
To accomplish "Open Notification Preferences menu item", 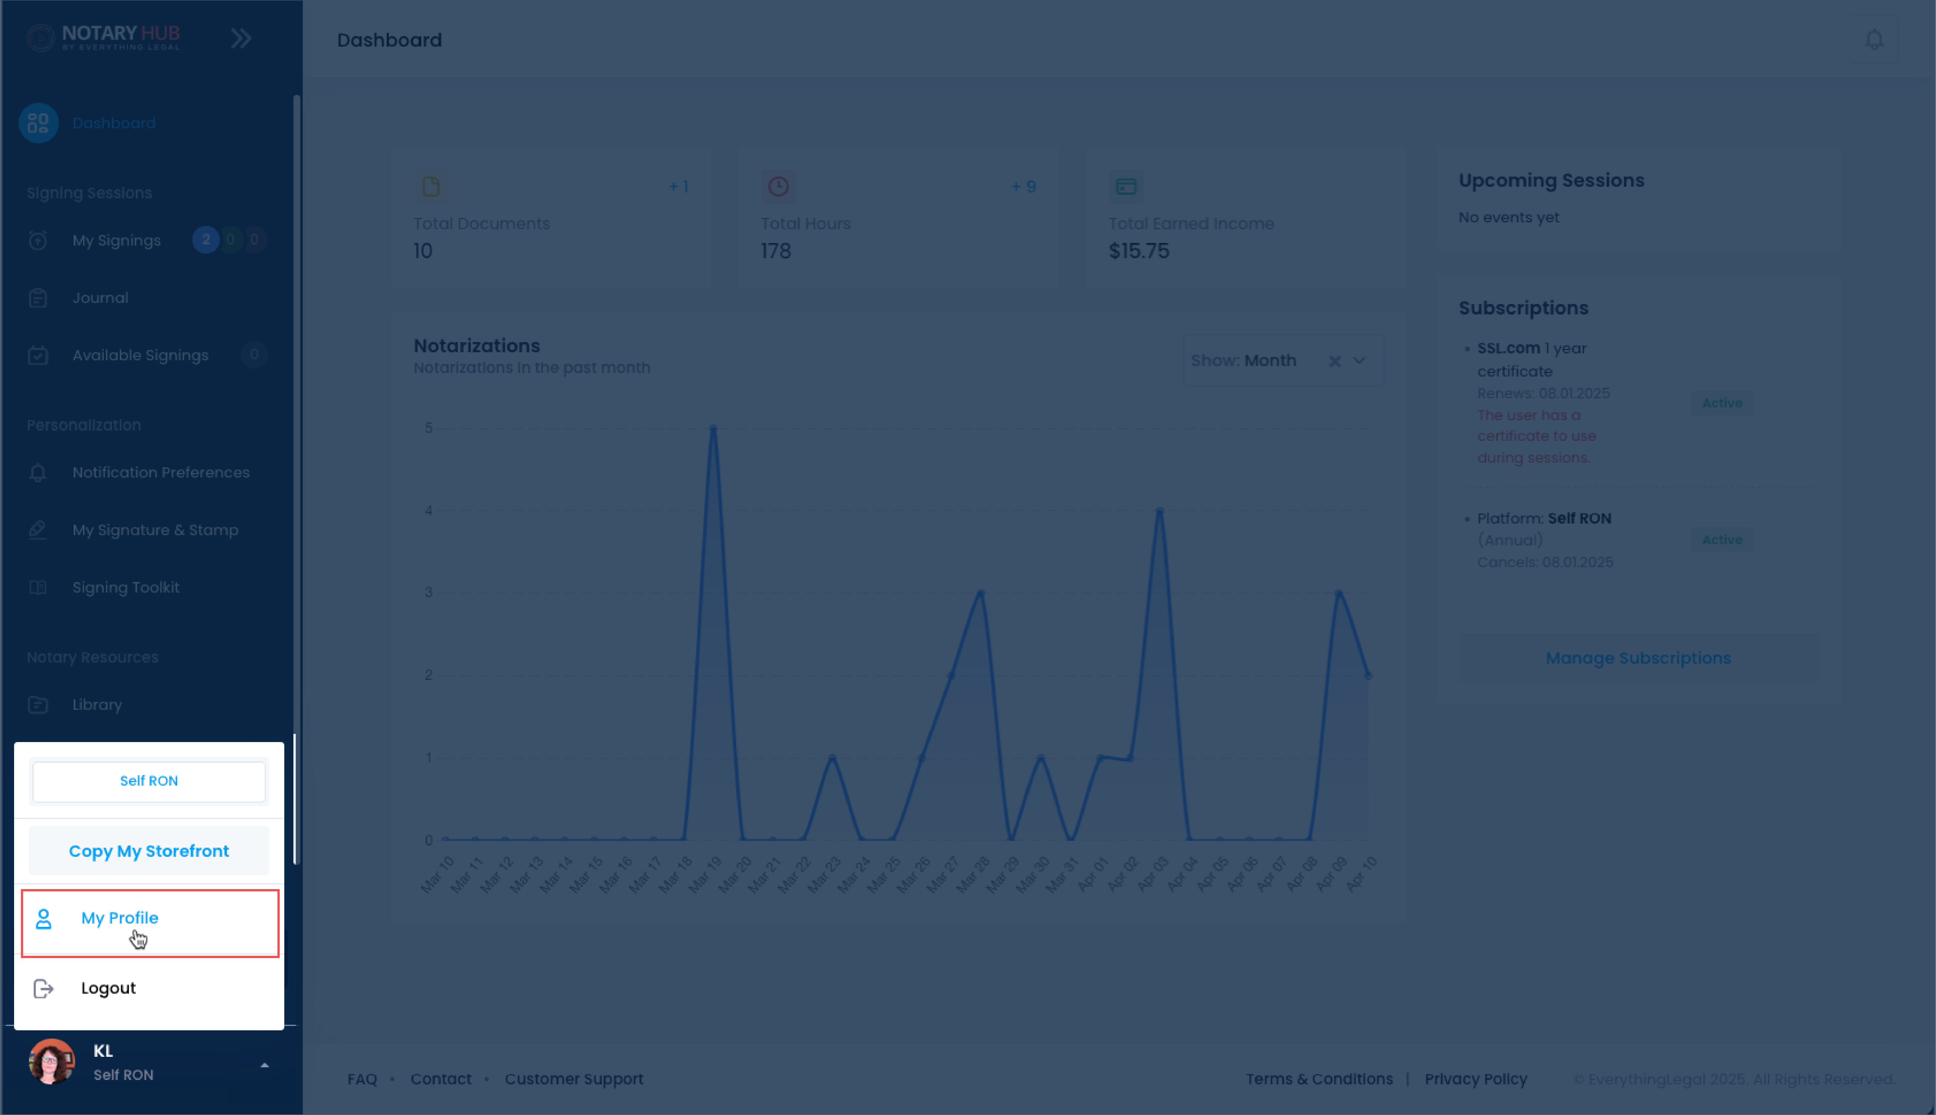I will click(x=161, y=473).
